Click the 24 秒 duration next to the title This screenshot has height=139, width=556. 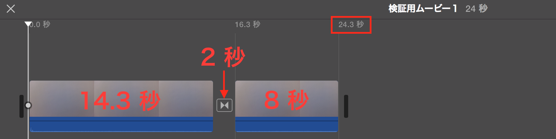pos(476,9)
